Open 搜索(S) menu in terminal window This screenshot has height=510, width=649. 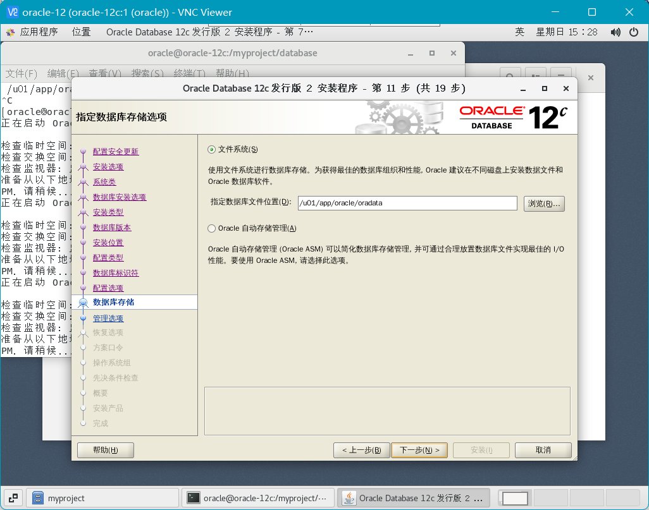[x=147, y=74]
